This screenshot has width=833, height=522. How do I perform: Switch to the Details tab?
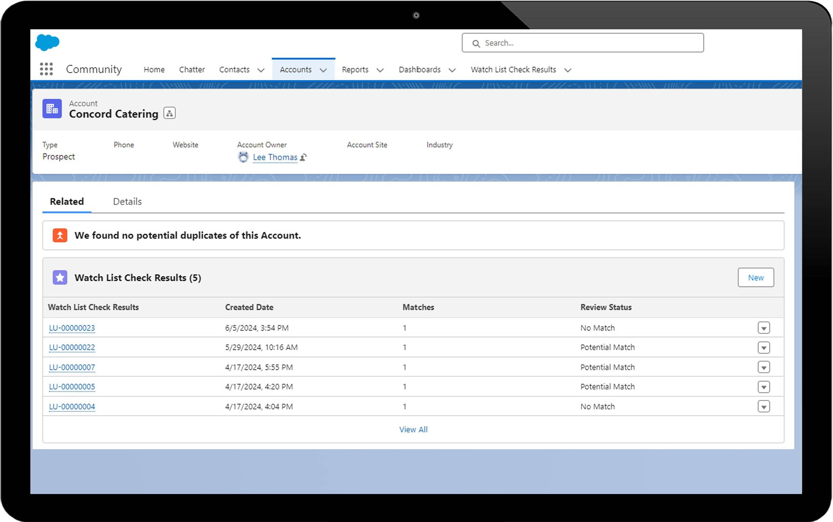127,202
